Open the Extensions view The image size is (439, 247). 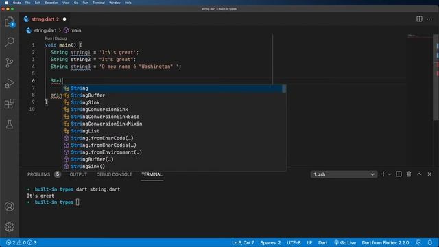pos(10,104)
